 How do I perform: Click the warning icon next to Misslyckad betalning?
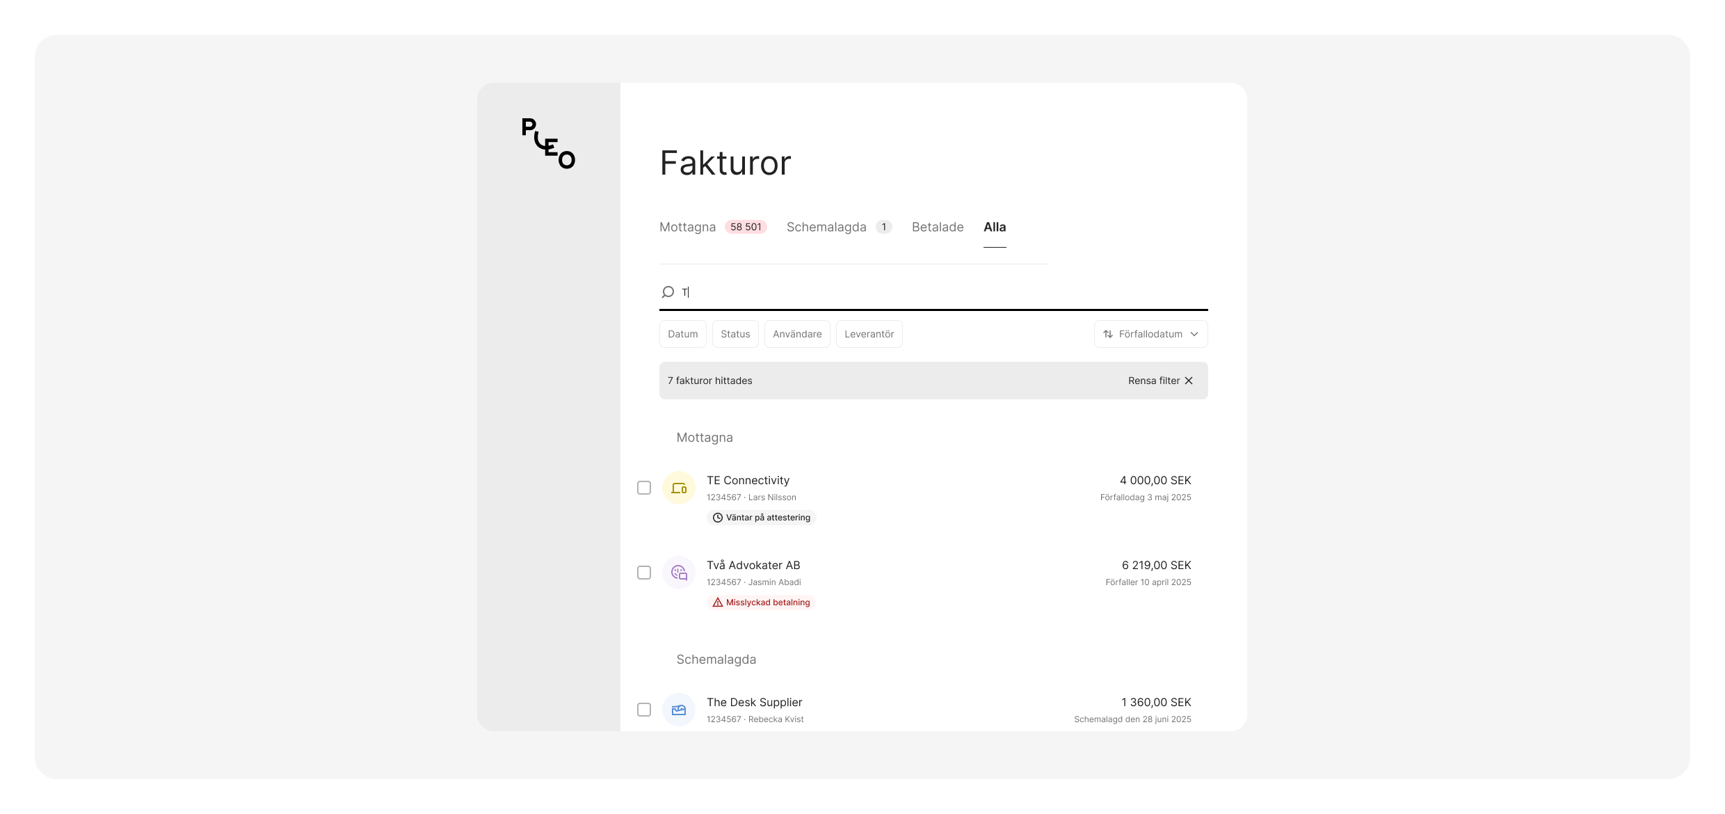tap(717, 602)
